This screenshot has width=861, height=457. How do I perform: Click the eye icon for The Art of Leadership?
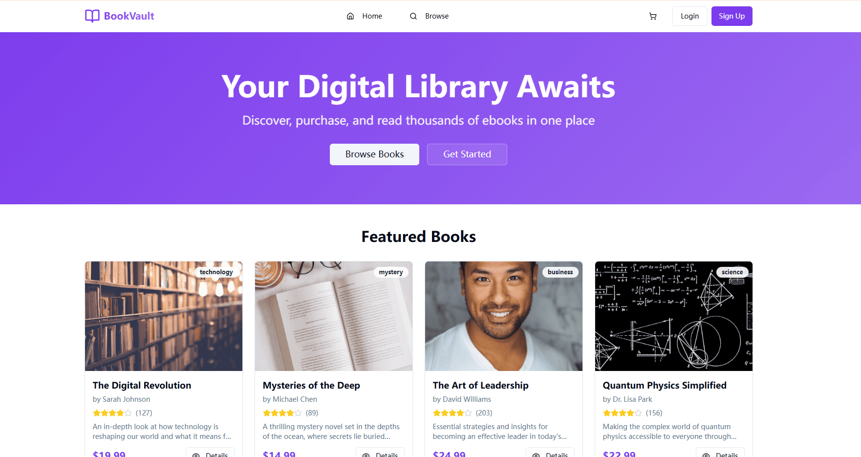tap(536, 455)
